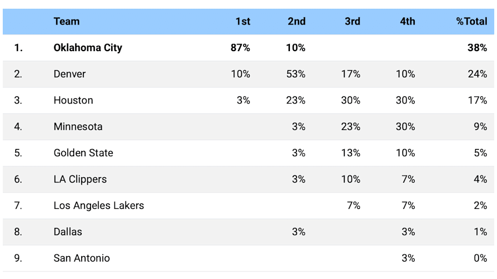497x279 pixels.
Task: Select the 3rd column header
Action: click(352, 22)
